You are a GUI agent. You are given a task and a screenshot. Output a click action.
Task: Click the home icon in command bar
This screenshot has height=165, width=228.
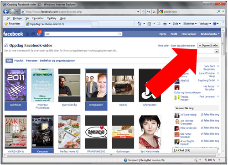pos(139,24)
